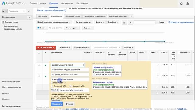Open the Сегментировать dropdown
The width and height of the screenshot is (195, 110).
coord(83,22)
